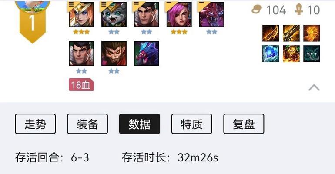This screenshot has width=335, height=174.
Task: Select the blue crystal dragon champion portrait
Action: click(147, 54)
